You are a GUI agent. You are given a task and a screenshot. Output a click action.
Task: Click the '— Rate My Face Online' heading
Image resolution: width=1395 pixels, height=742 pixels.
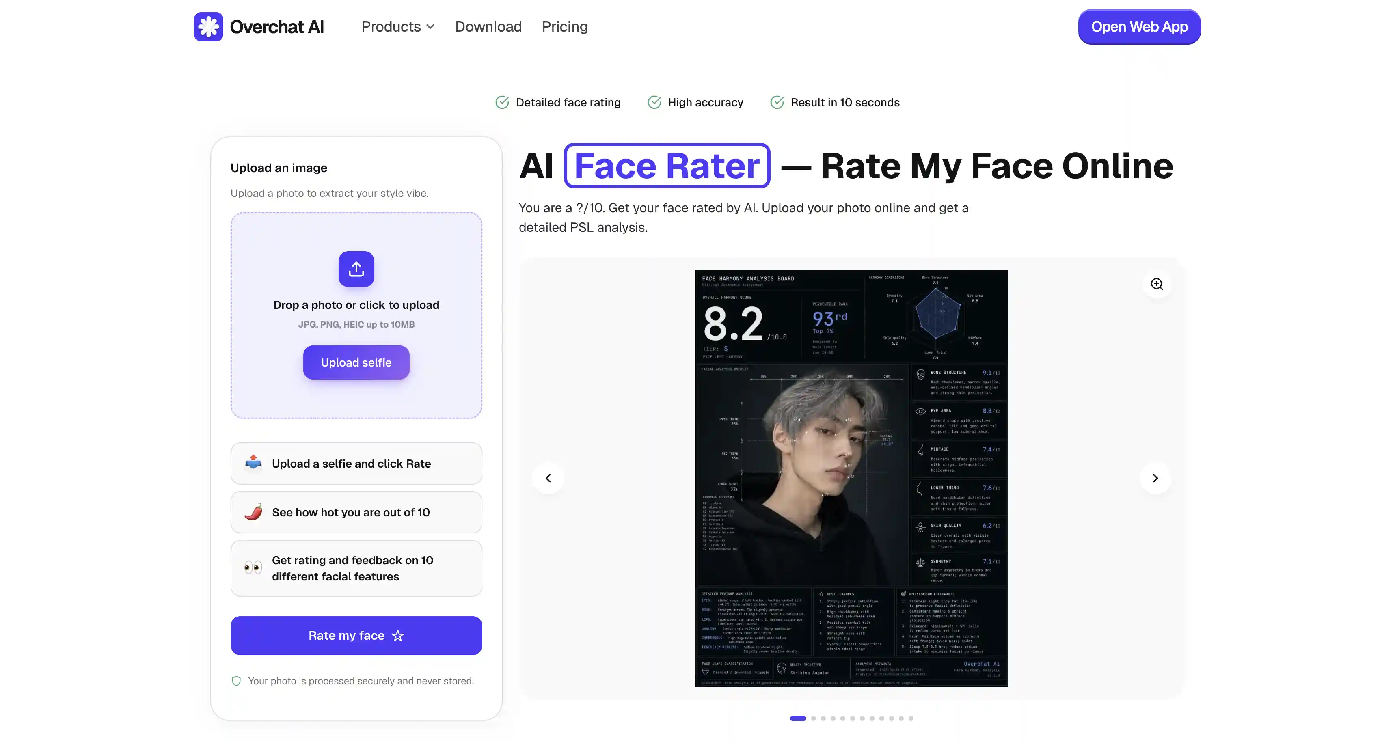[x=977, y=166]
